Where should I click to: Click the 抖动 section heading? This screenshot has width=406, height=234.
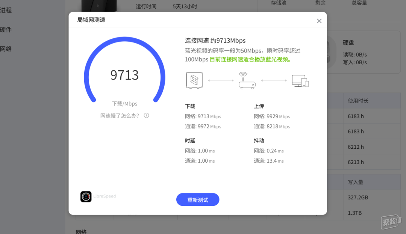[259, 140]
